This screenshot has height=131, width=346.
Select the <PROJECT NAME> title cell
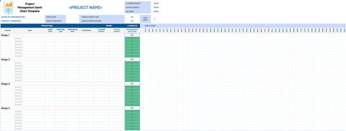(x=85, y=7)
